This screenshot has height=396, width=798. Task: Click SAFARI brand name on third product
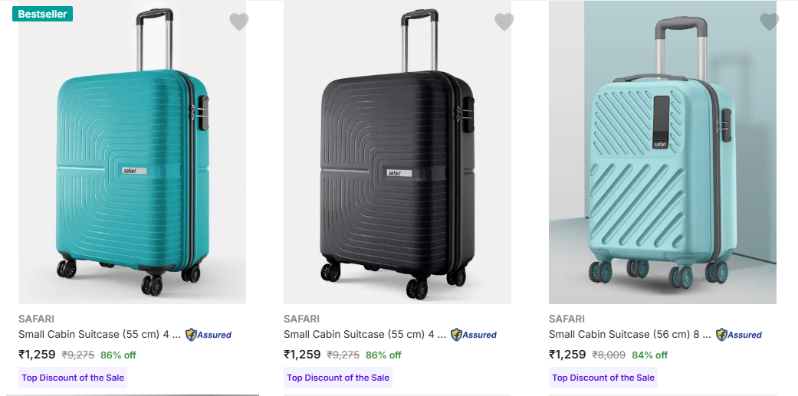pyautogui.click(x=566, y=319)
